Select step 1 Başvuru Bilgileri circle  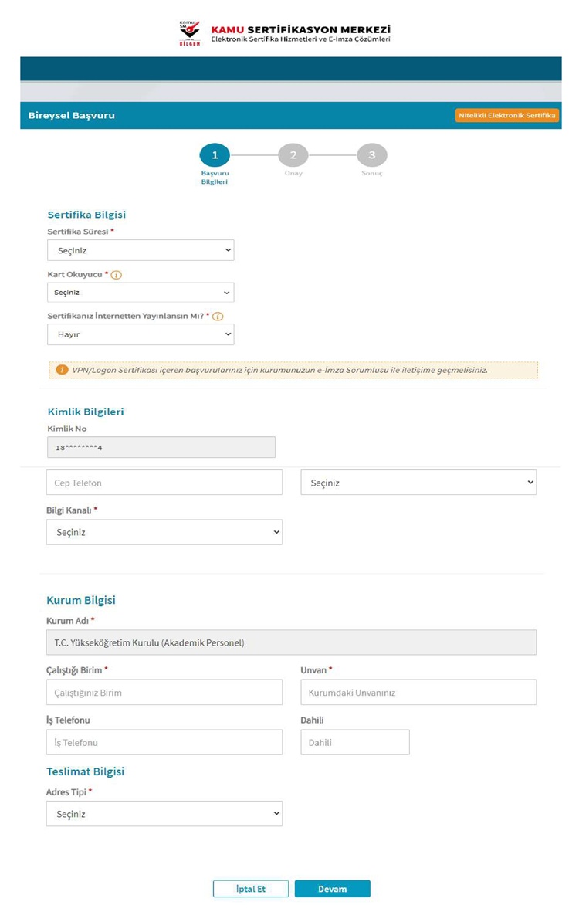pos(215,155)
